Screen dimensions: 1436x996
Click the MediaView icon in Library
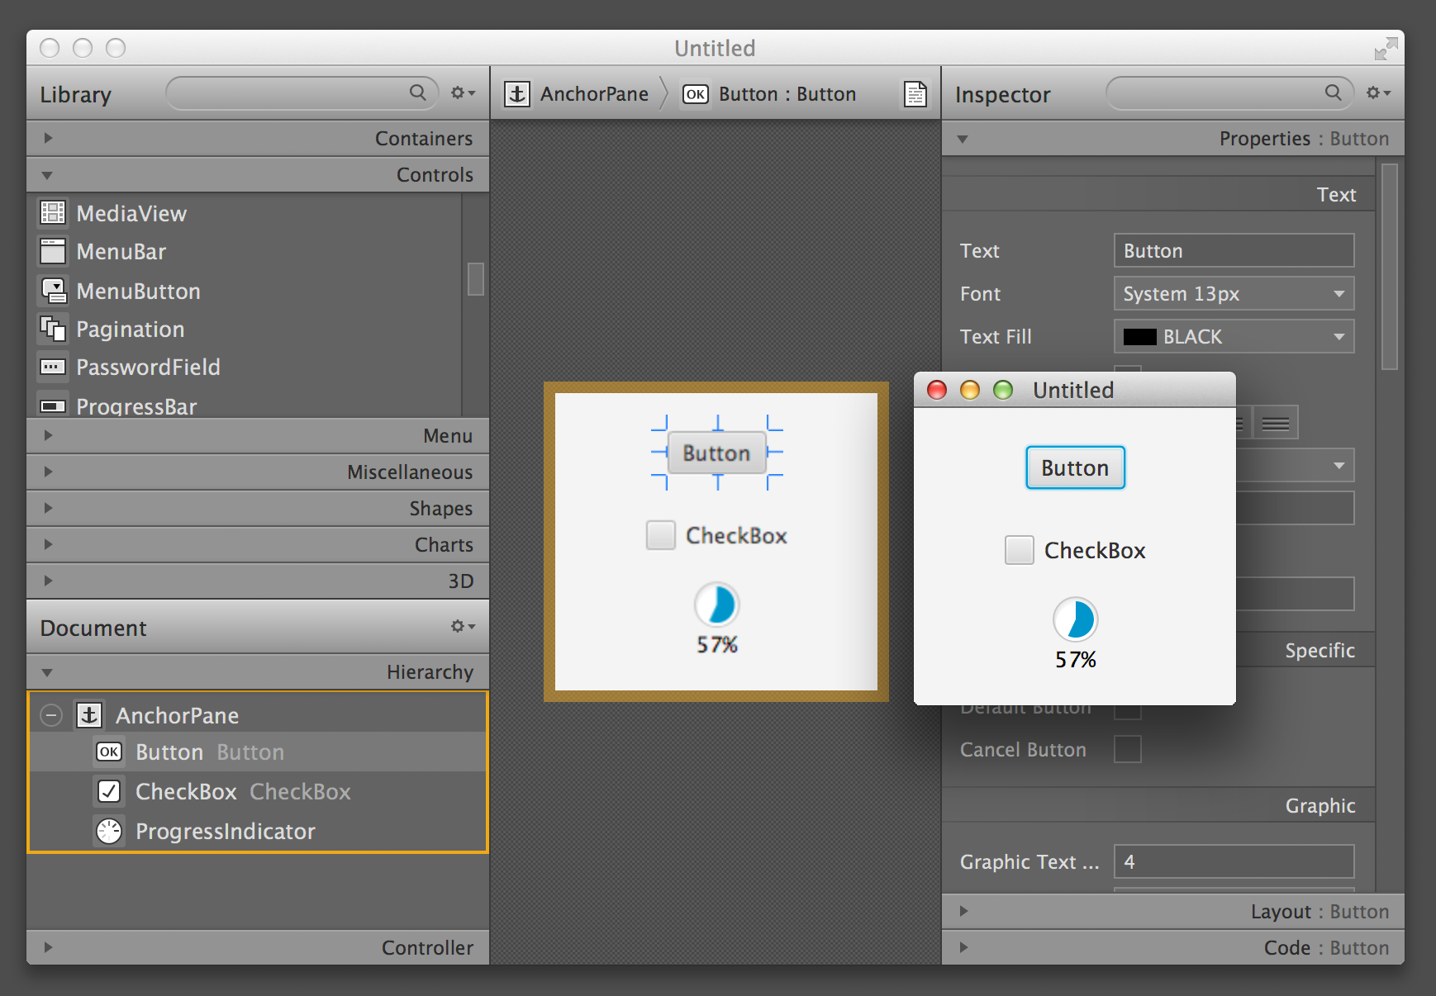coord(53,213)
